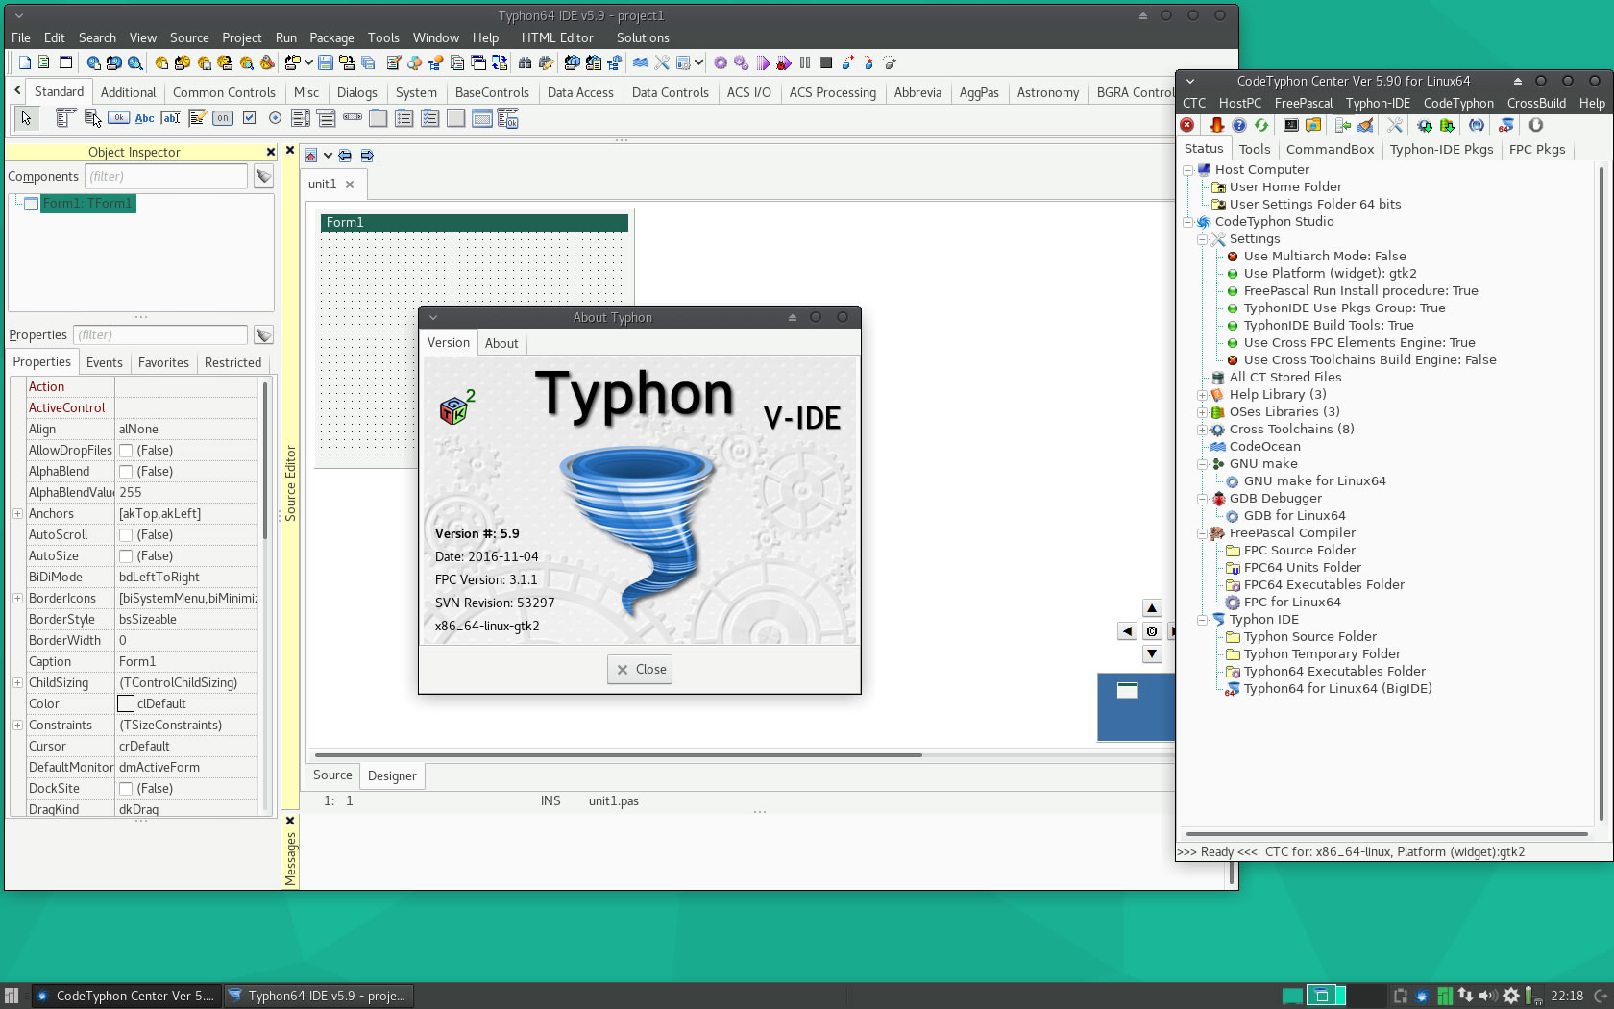Image resolution: width=1614 pixels, height=1009 pixels.
Task: Select the TMainMenu component icon
Action: click(65, 118)
